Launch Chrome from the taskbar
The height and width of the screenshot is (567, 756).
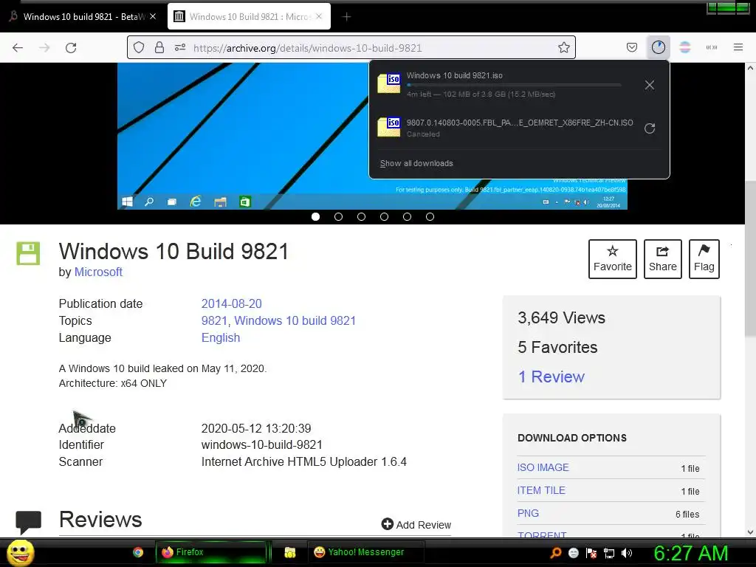(138, 552)
